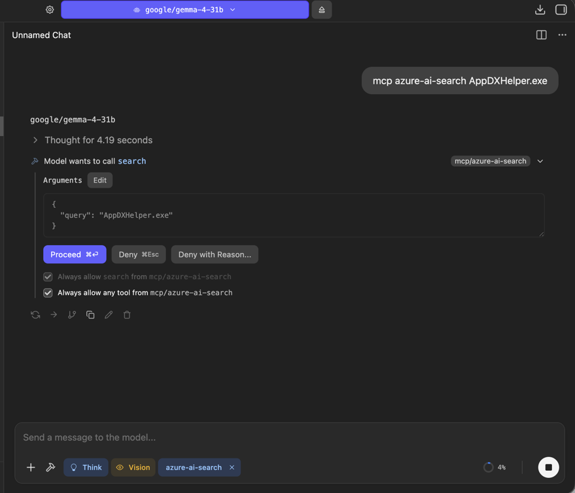
Task: Click the 4% context usage indicator
Action: tap(495, 467)
